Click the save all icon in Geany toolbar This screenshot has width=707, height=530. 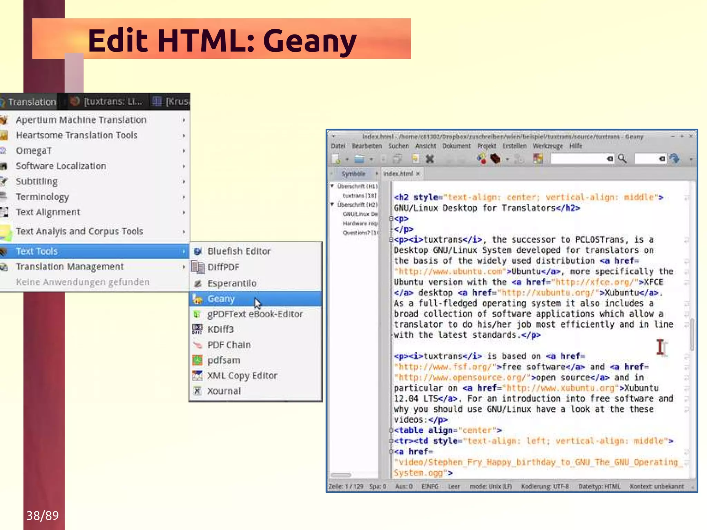(x=397, y=159)
